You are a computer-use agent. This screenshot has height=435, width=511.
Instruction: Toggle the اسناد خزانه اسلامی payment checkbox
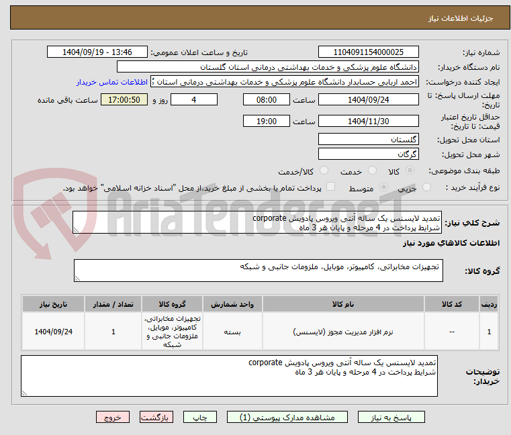coord(331,187)
